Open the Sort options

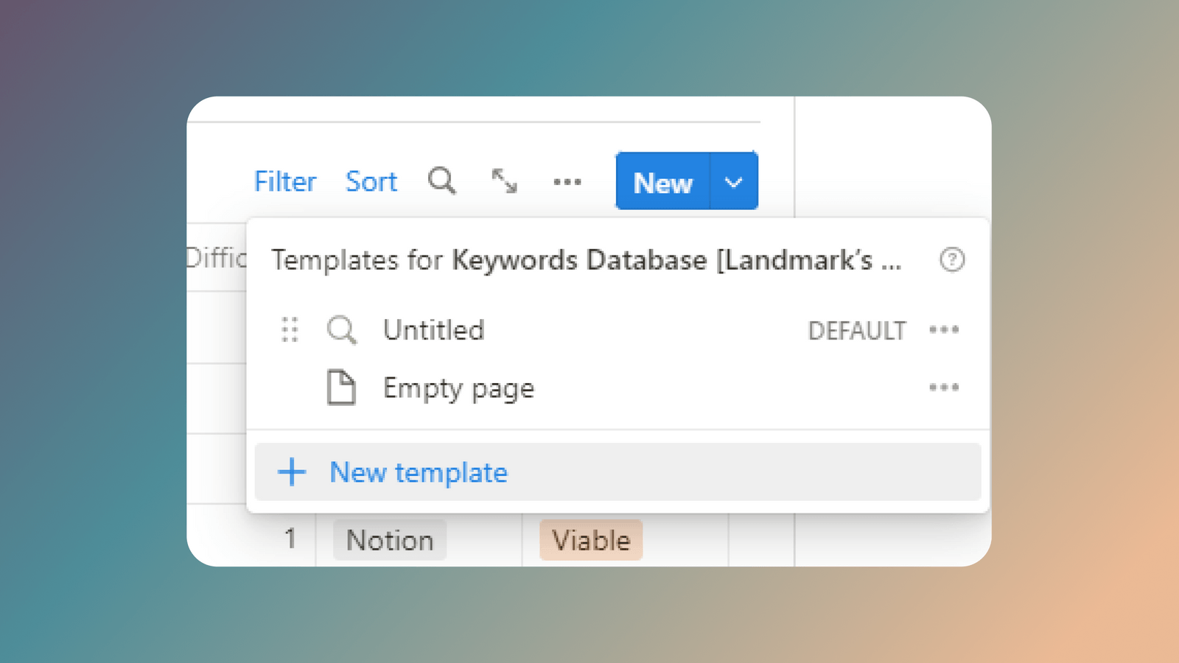[x=371, y=181]
